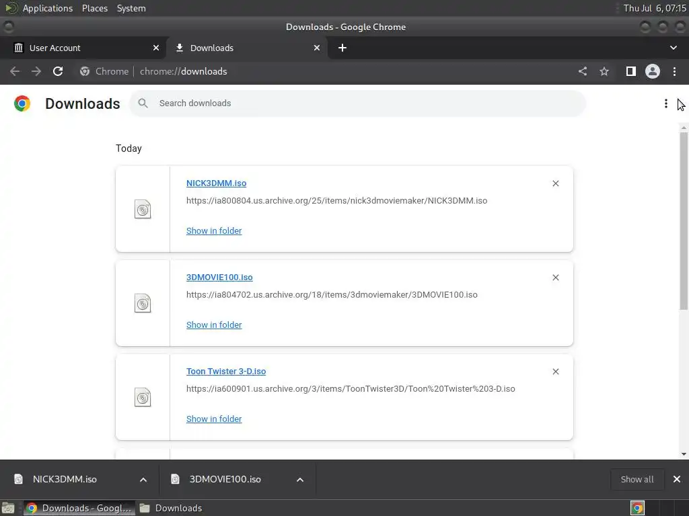Screen dimensions: 689x516
Task: Click the Show all downloads button
Action: pos(637,480)
